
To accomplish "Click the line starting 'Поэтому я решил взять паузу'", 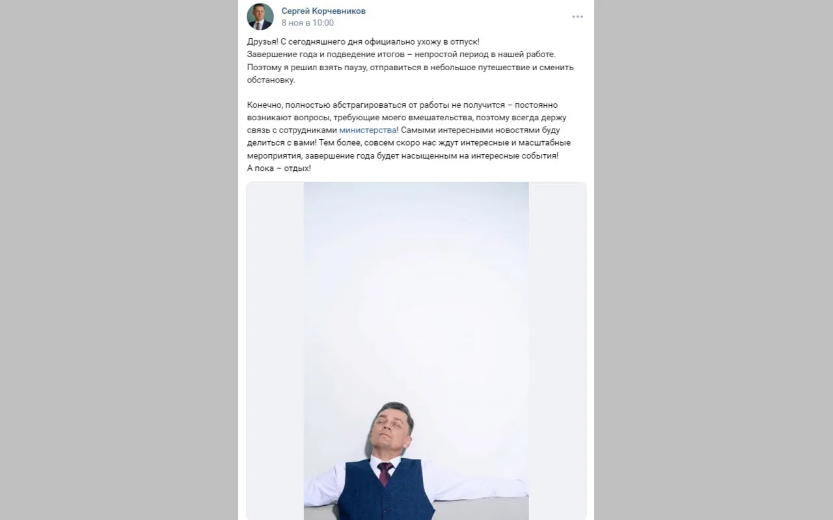I will 410,67.
